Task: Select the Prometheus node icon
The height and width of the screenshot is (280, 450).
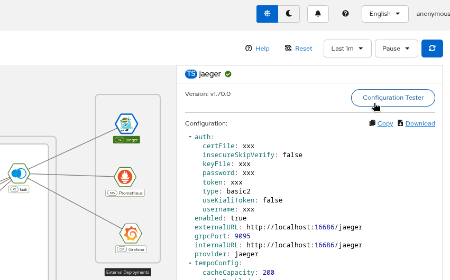Action: click(x=125, y=177)
